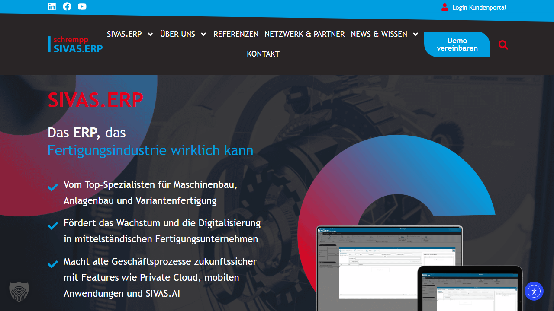The height and width of the screenshot is (311, 554).
Task: Go to the REFERENZEN page
Action: pos(236,34)
